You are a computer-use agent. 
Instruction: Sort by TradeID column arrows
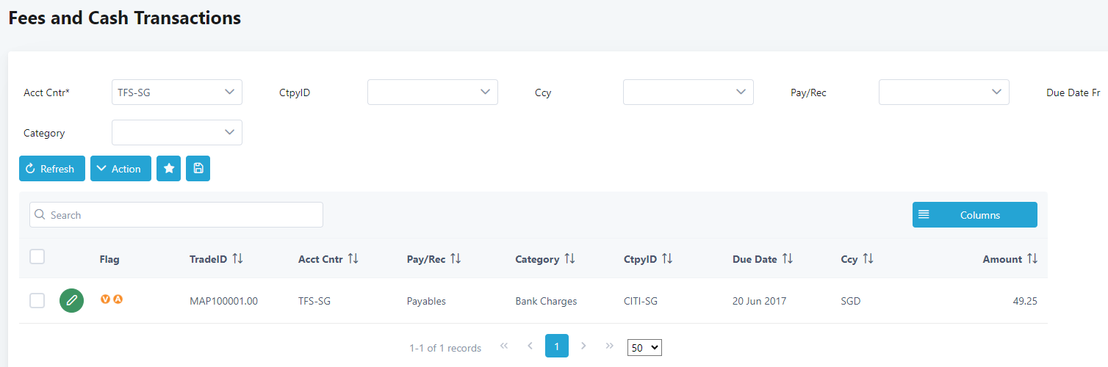(x=237, y=259)
